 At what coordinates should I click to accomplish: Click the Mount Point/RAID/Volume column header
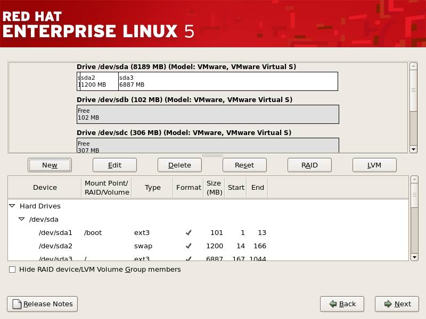coord(106,188)
